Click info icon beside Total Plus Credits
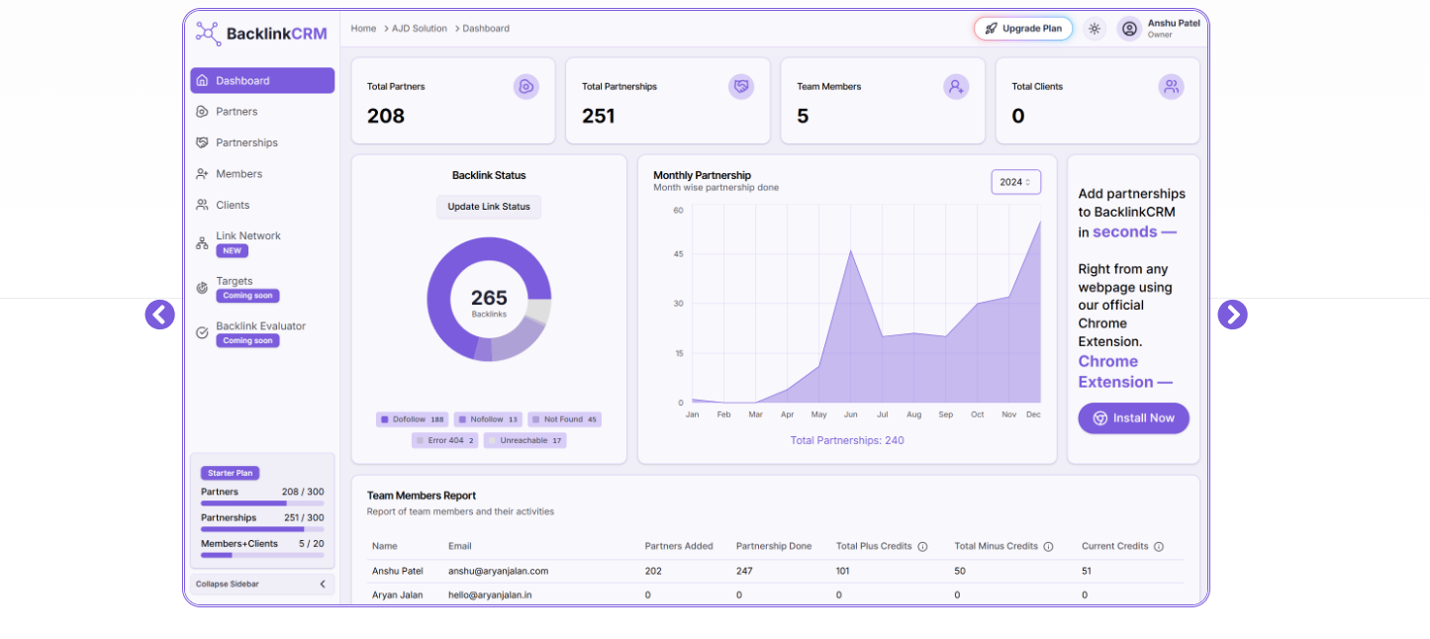Image resolution: width=1430 pixels, height=639 pixels. (x=922, y=546)
